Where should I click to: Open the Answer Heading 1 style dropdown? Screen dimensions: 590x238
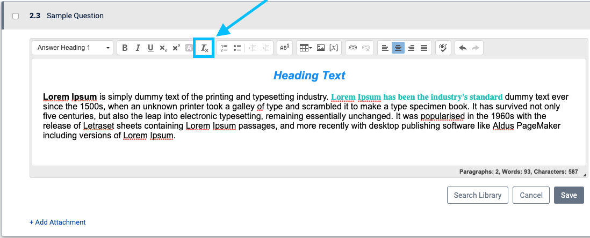73,48
